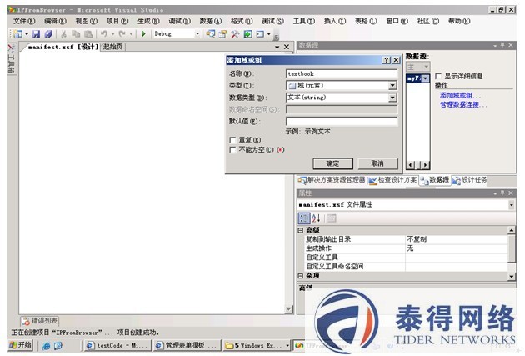Click the Save All toolbar icon
525x356 pixels.
click(x=48, y=34)
